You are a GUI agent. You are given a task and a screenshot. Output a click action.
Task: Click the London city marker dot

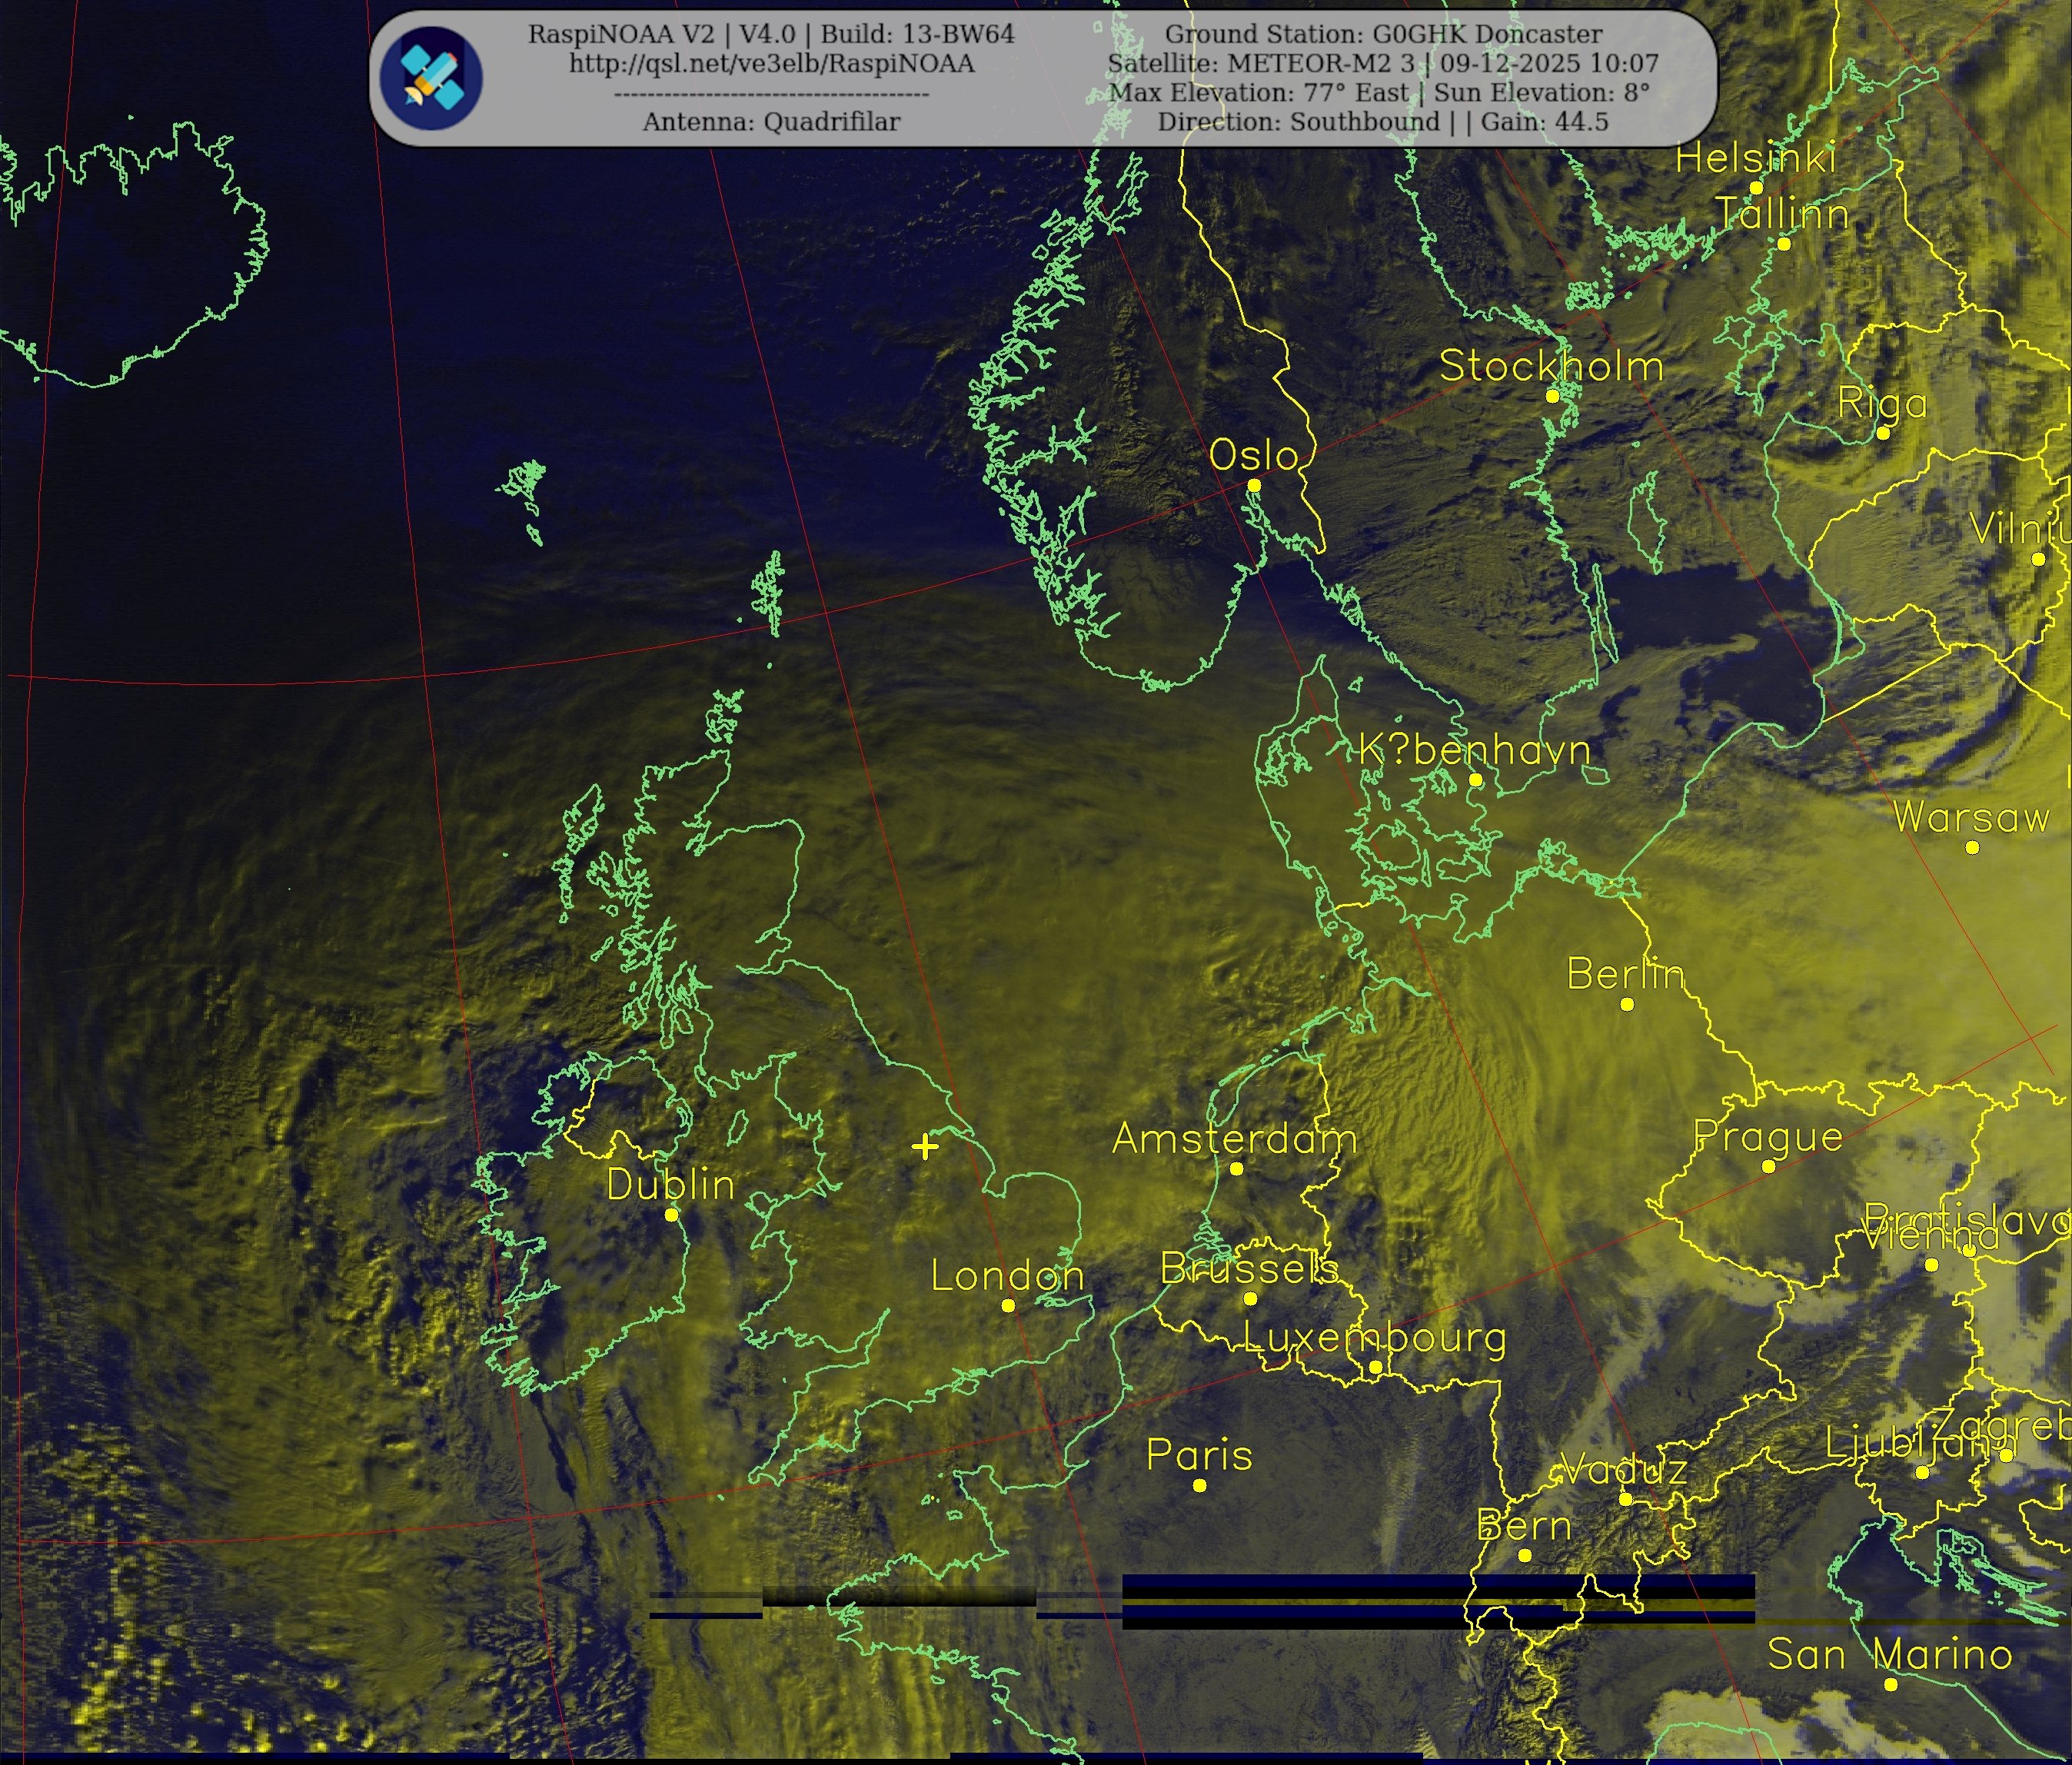coord(1008,1305)
